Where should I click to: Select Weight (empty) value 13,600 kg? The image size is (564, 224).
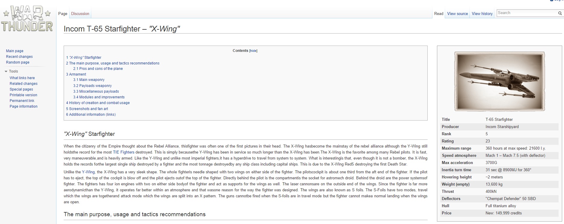tap(494, 184)
